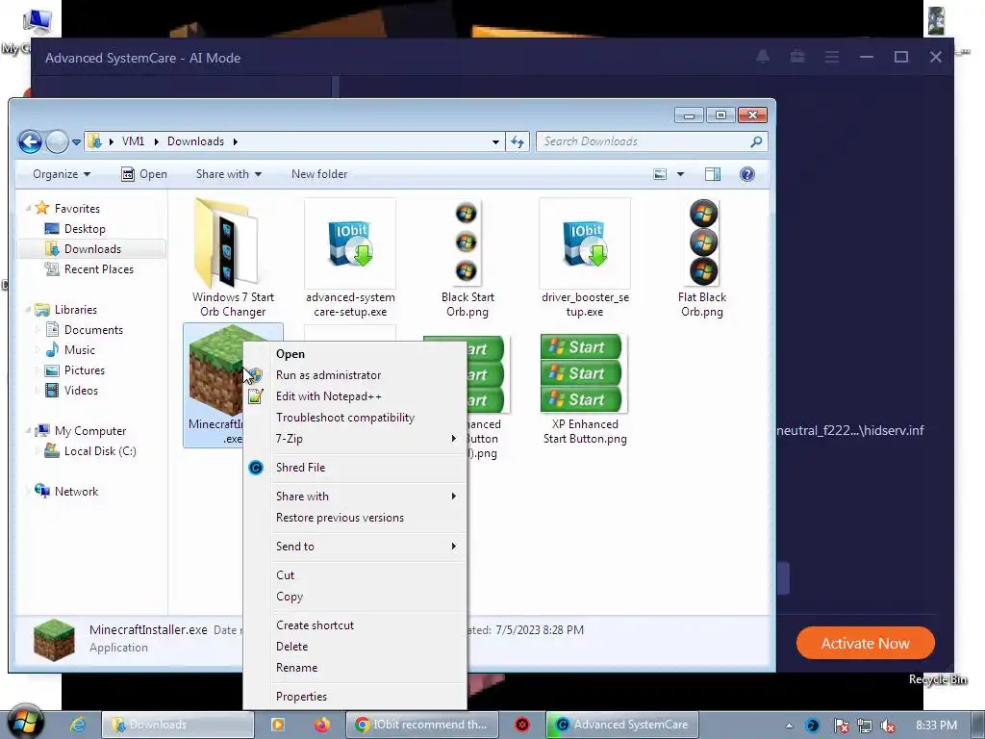Refresh the Downloads folder view
Image resolution: width=985 pixels, height=739 pixels.
(518, 141)
